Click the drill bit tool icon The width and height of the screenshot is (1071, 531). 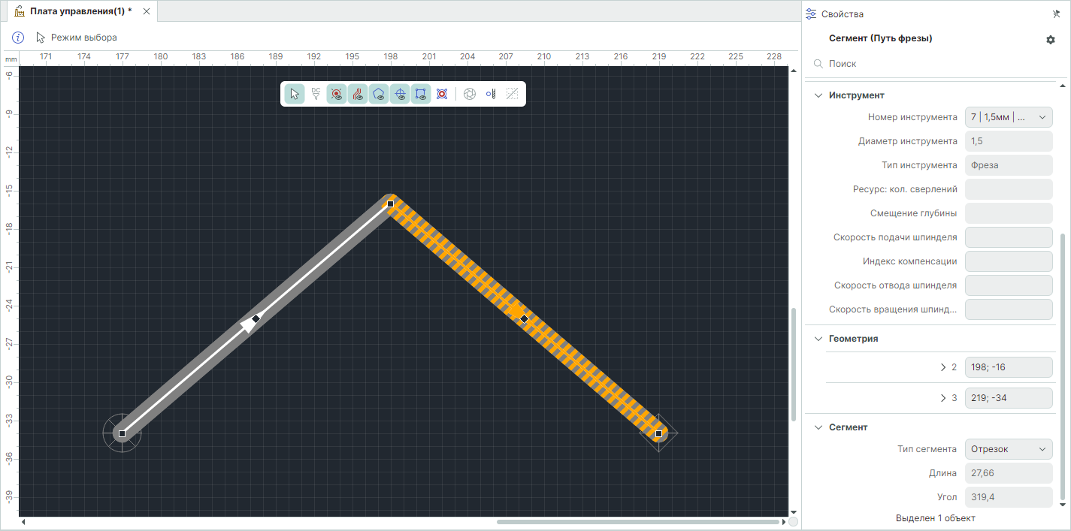coord(491,94)
